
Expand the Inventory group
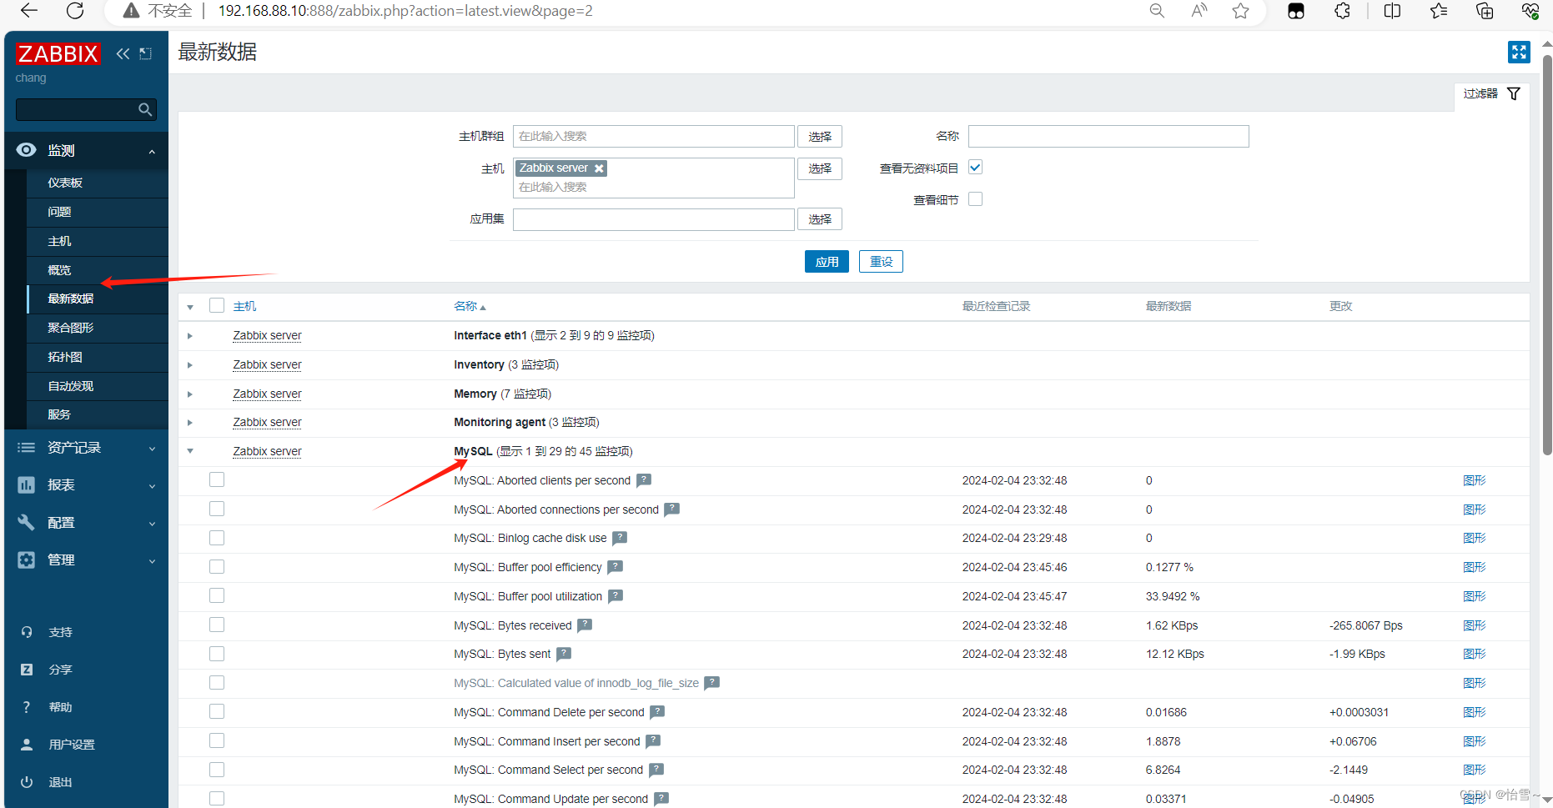pyautogui.click(x=190, y=365)
